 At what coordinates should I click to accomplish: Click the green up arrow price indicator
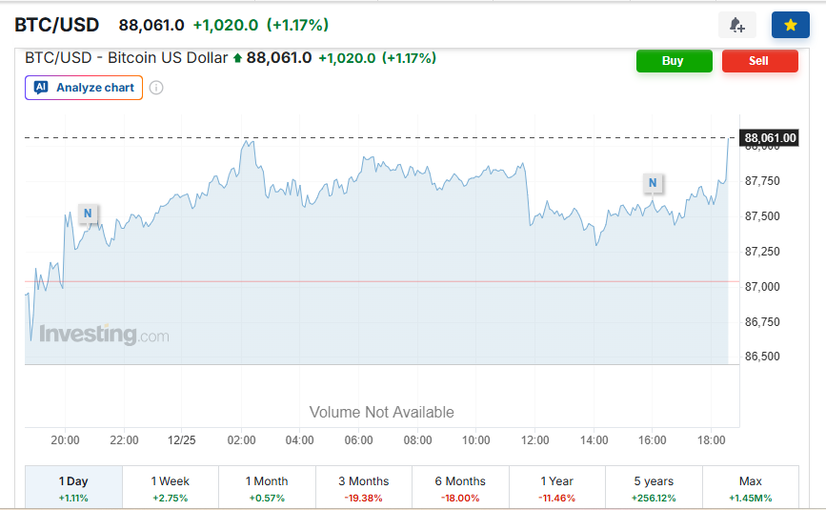point(237,59)
